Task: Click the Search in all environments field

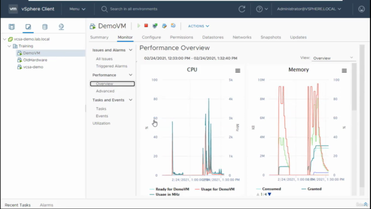Action: pos(134,9)
